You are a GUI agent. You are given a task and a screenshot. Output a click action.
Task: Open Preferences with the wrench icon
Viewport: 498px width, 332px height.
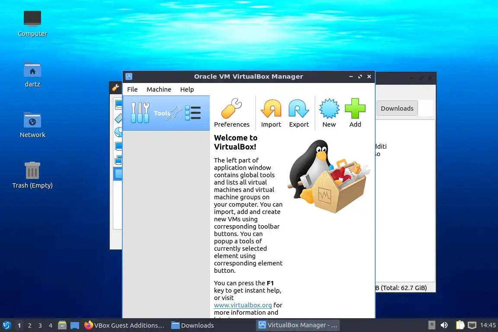click(232, 113)
